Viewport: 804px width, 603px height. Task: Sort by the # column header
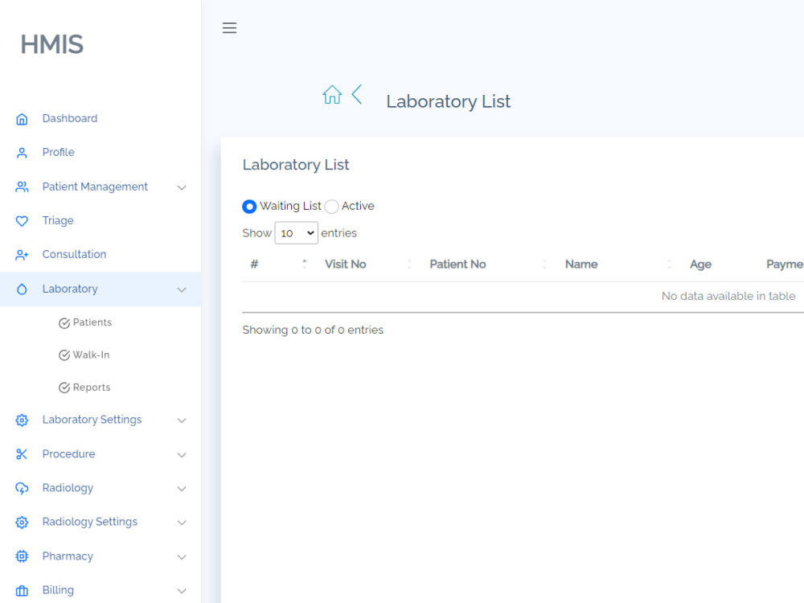pyautogui.click(x=254, y=264)
